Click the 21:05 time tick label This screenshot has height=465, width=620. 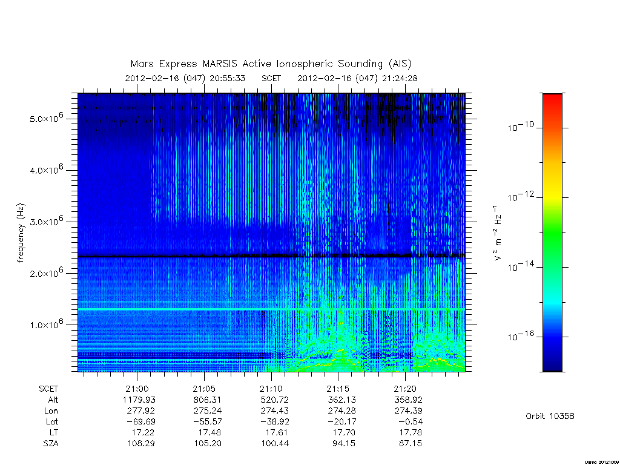tap(204, 389)
